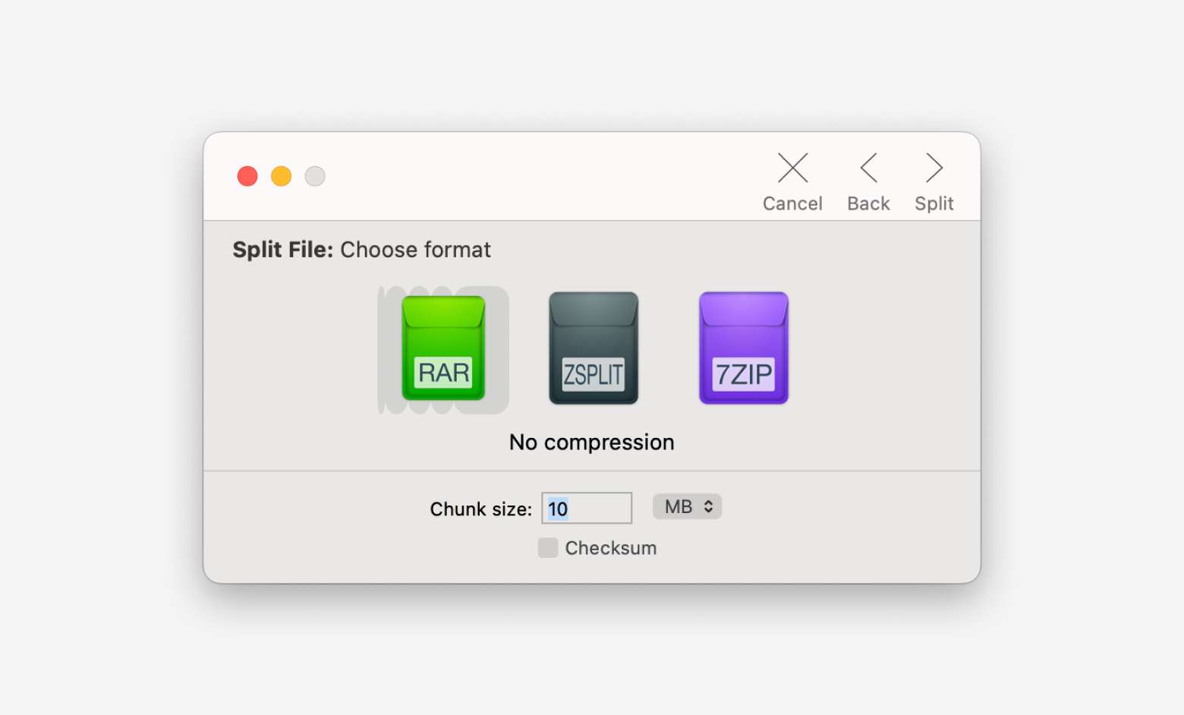Screen dimensions: 1184x715
Task: Click the up-down arrows on the MB selector
Action: tap(708, 507)
